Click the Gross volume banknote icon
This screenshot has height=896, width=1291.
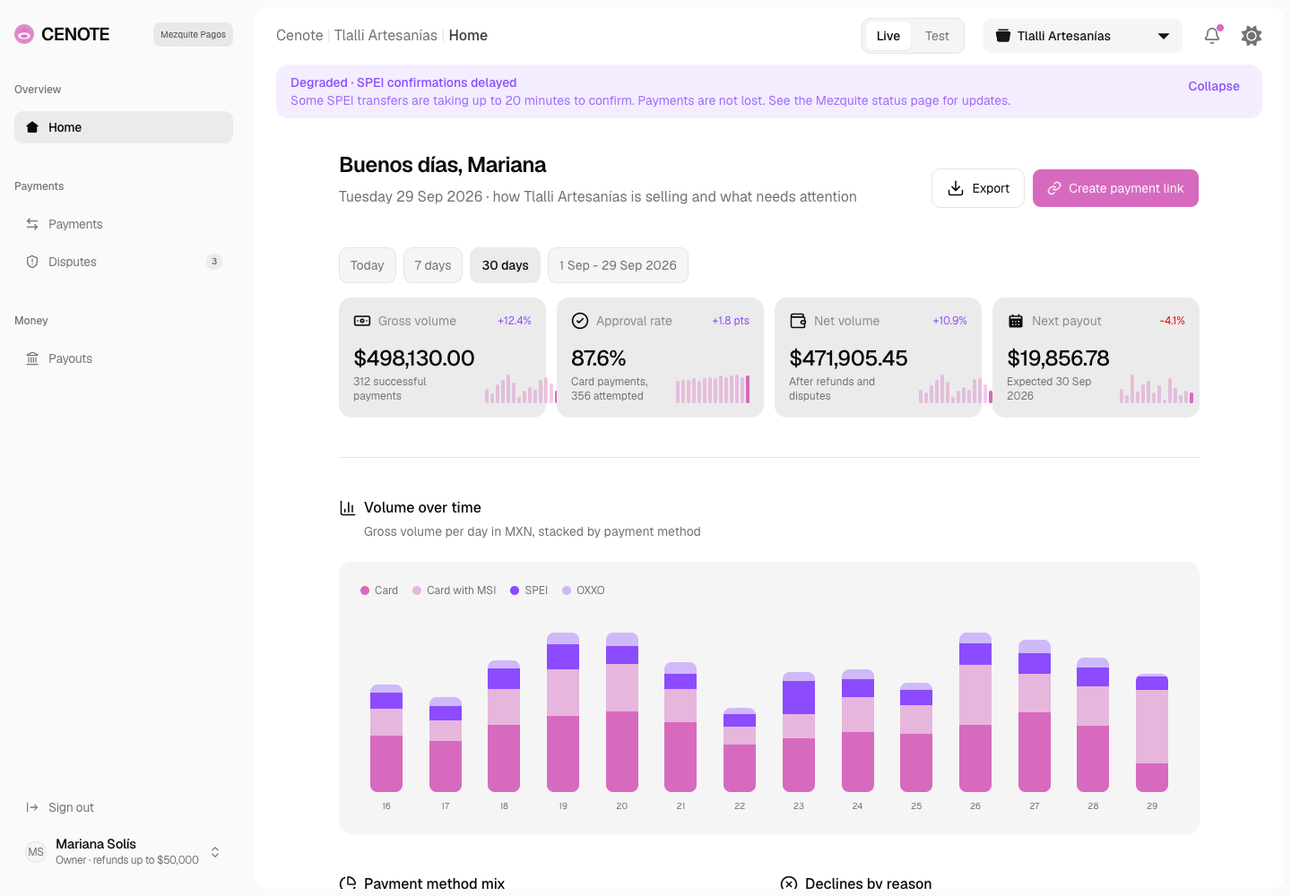pyautogui.click(x=362, y=321)
